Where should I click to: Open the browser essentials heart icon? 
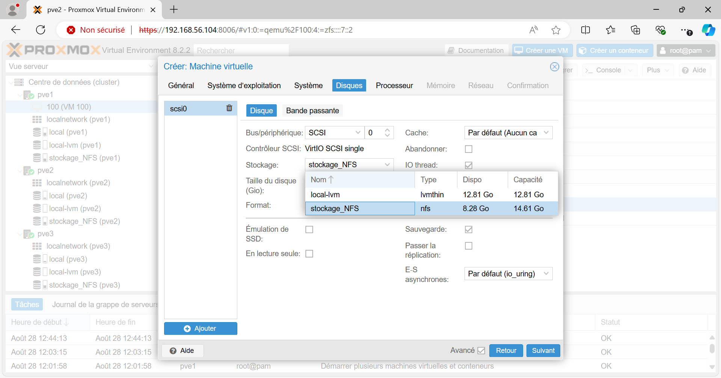(660, 30)
